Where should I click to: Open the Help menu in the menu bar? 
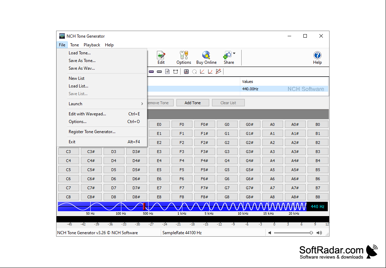coord(109,45)
